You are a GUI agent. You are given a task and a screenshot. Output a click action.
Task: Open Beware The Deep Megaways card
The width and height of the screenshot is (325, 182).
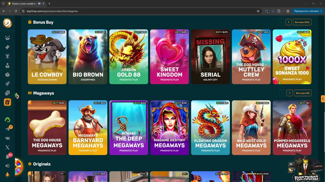(x=129, y=128)
